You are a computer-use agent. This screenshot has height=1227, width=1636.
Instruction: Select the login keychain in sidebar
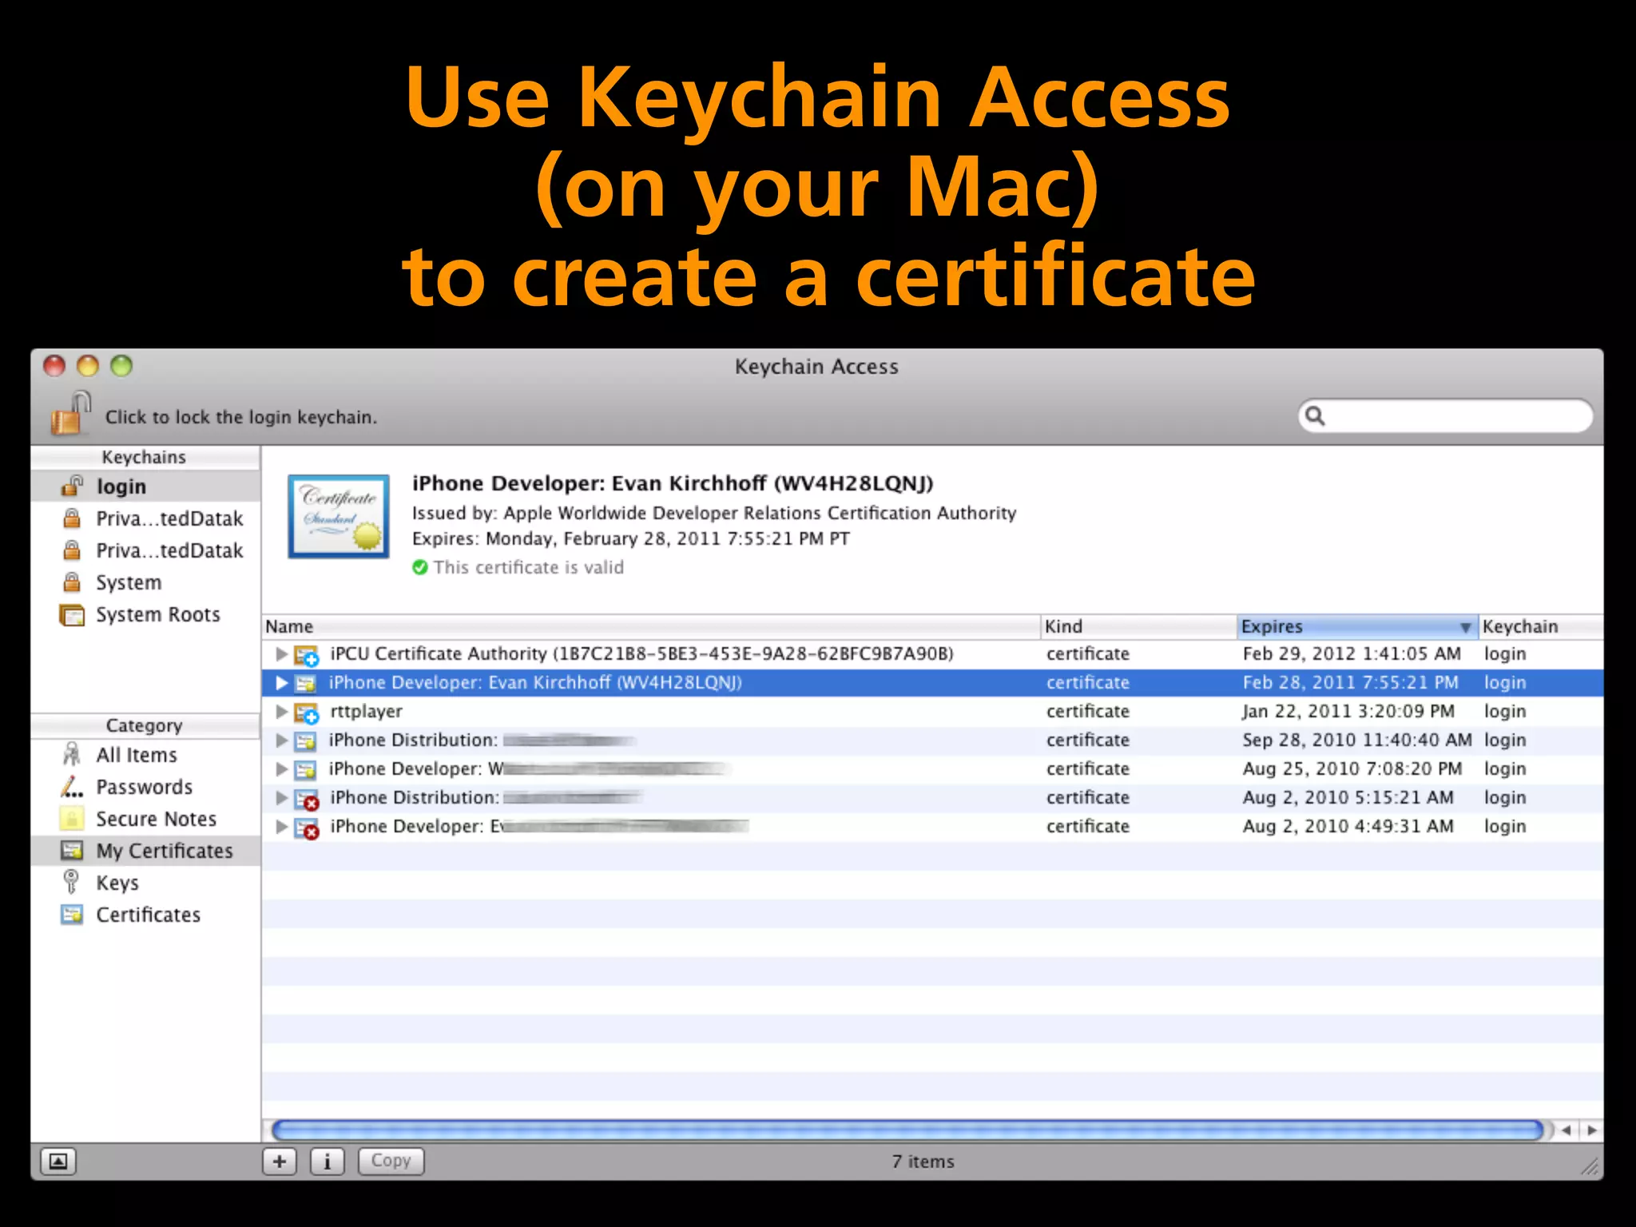[x=145, y=486]
